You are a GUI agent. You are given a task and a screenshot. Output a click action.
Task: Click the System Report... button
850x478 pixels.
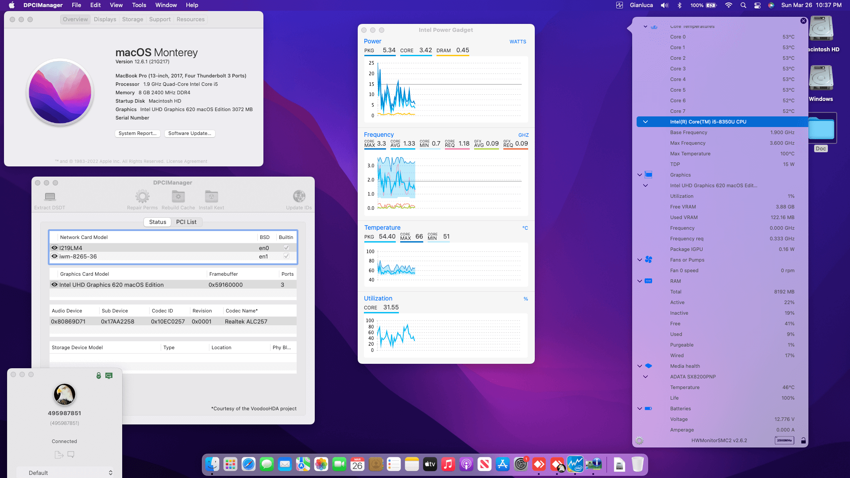(x=137, y=133)
